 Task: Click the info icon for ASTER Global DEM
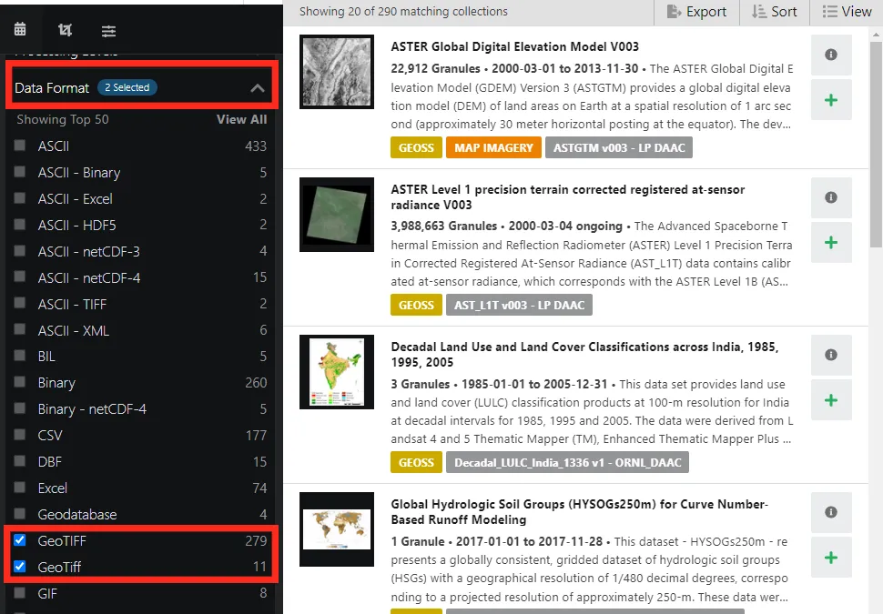click(x=830, y=55)
